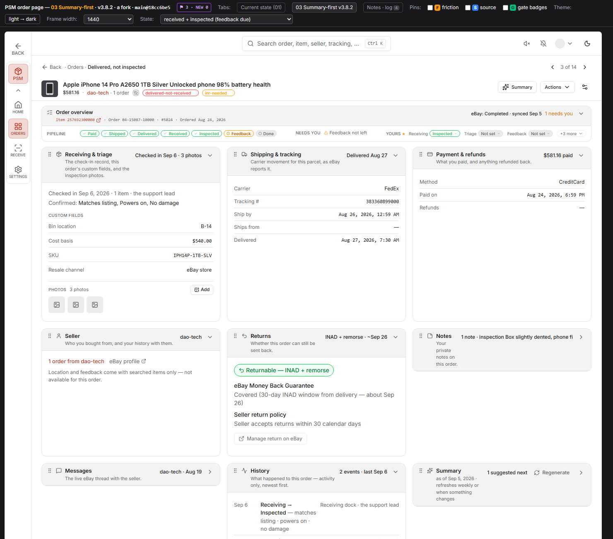The height and width of the screenshot is (539, 613).
Task: Collapse sidebar chevron under PSM
Action: pyautogui.click(x=18, y=90)
